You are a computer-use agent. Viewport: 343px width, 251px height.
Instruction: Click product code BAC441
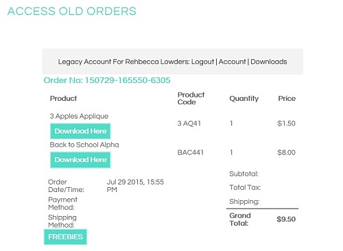point(191,152)
